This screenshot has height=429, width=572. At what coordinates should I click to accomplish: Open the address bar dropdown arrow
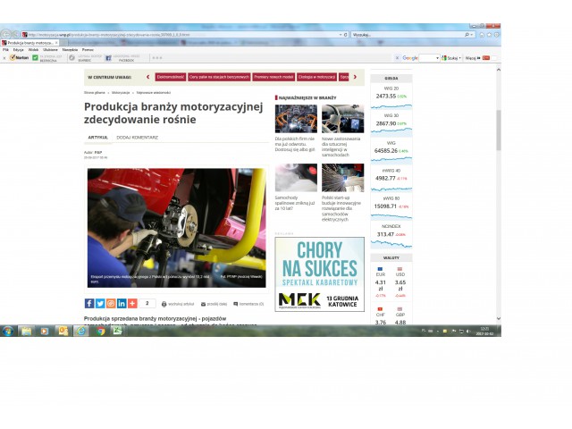point(341,35)
